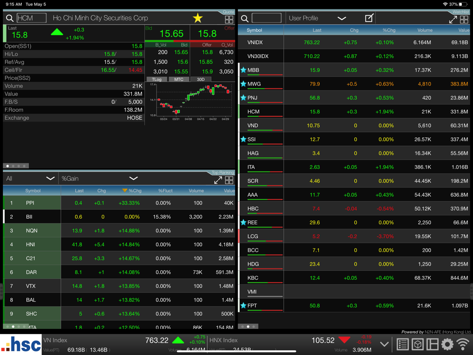Tap the system Wi-Fi icon in status bar
The image size is (473, 355).
click(445, 4)
